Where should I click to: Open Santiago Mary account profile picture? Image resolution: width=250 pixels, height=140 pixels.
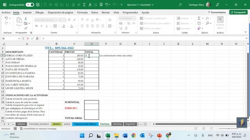[x=208, y=5]
